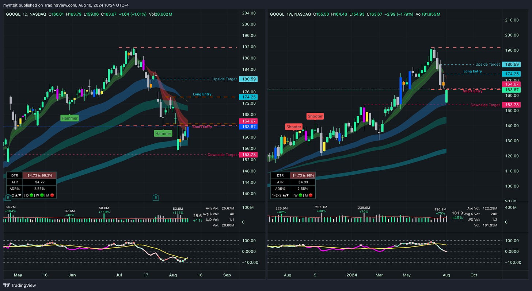Click the myntbit published on TradingView.com header

click(66, 5)
